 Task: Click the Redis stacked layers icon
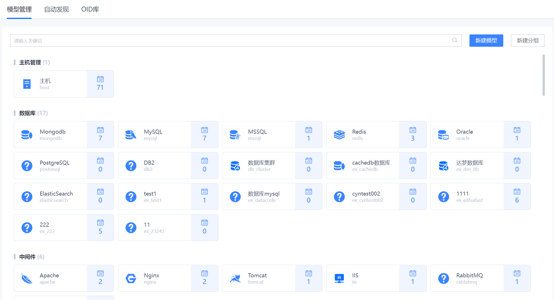pyautogui.click(x=339, y=135)
